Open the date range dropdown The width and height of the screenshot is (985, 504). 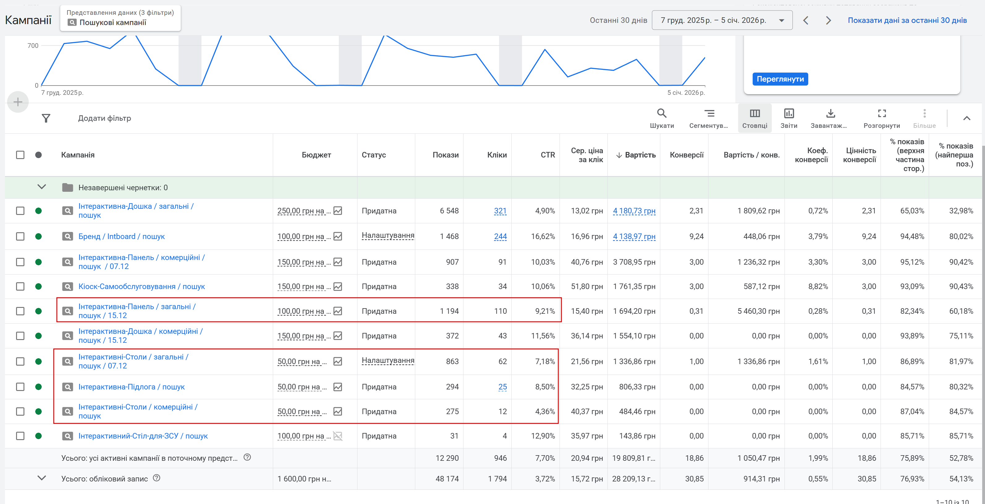tap(721, 20)
